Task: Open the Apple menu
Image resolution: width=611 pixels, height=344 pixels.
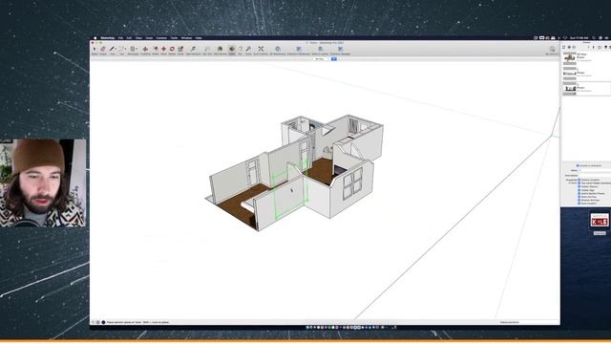Action: click(x=95, y=38)
